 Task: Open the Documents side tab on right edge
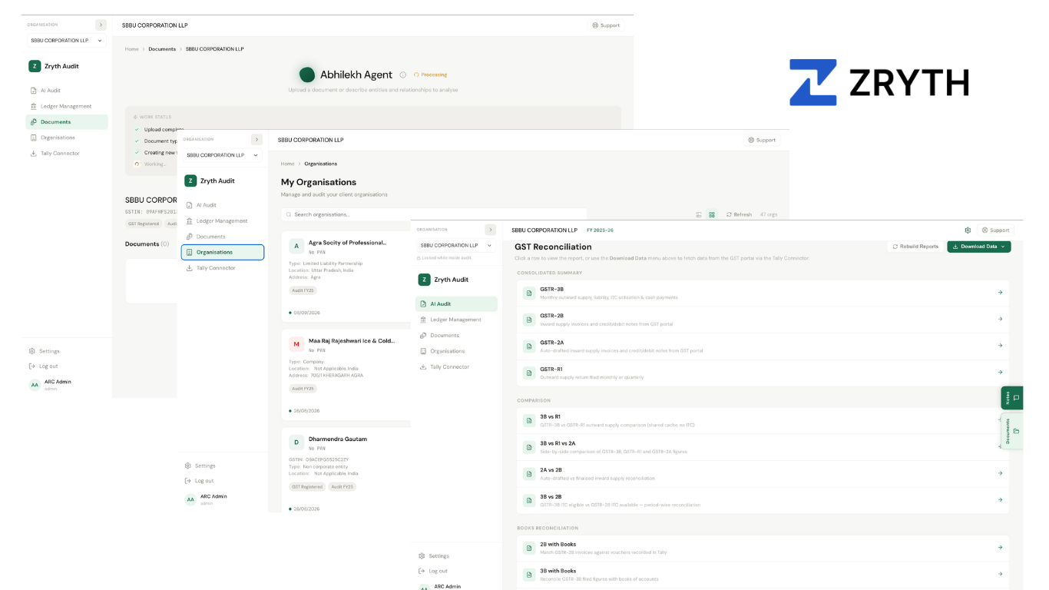(1012, 431)
